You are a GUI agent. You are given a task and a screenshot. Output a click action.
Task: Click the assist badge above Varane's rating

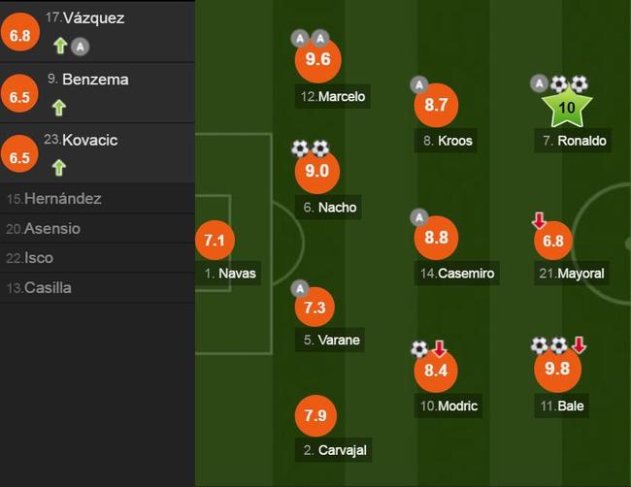(x=300, y=288)
